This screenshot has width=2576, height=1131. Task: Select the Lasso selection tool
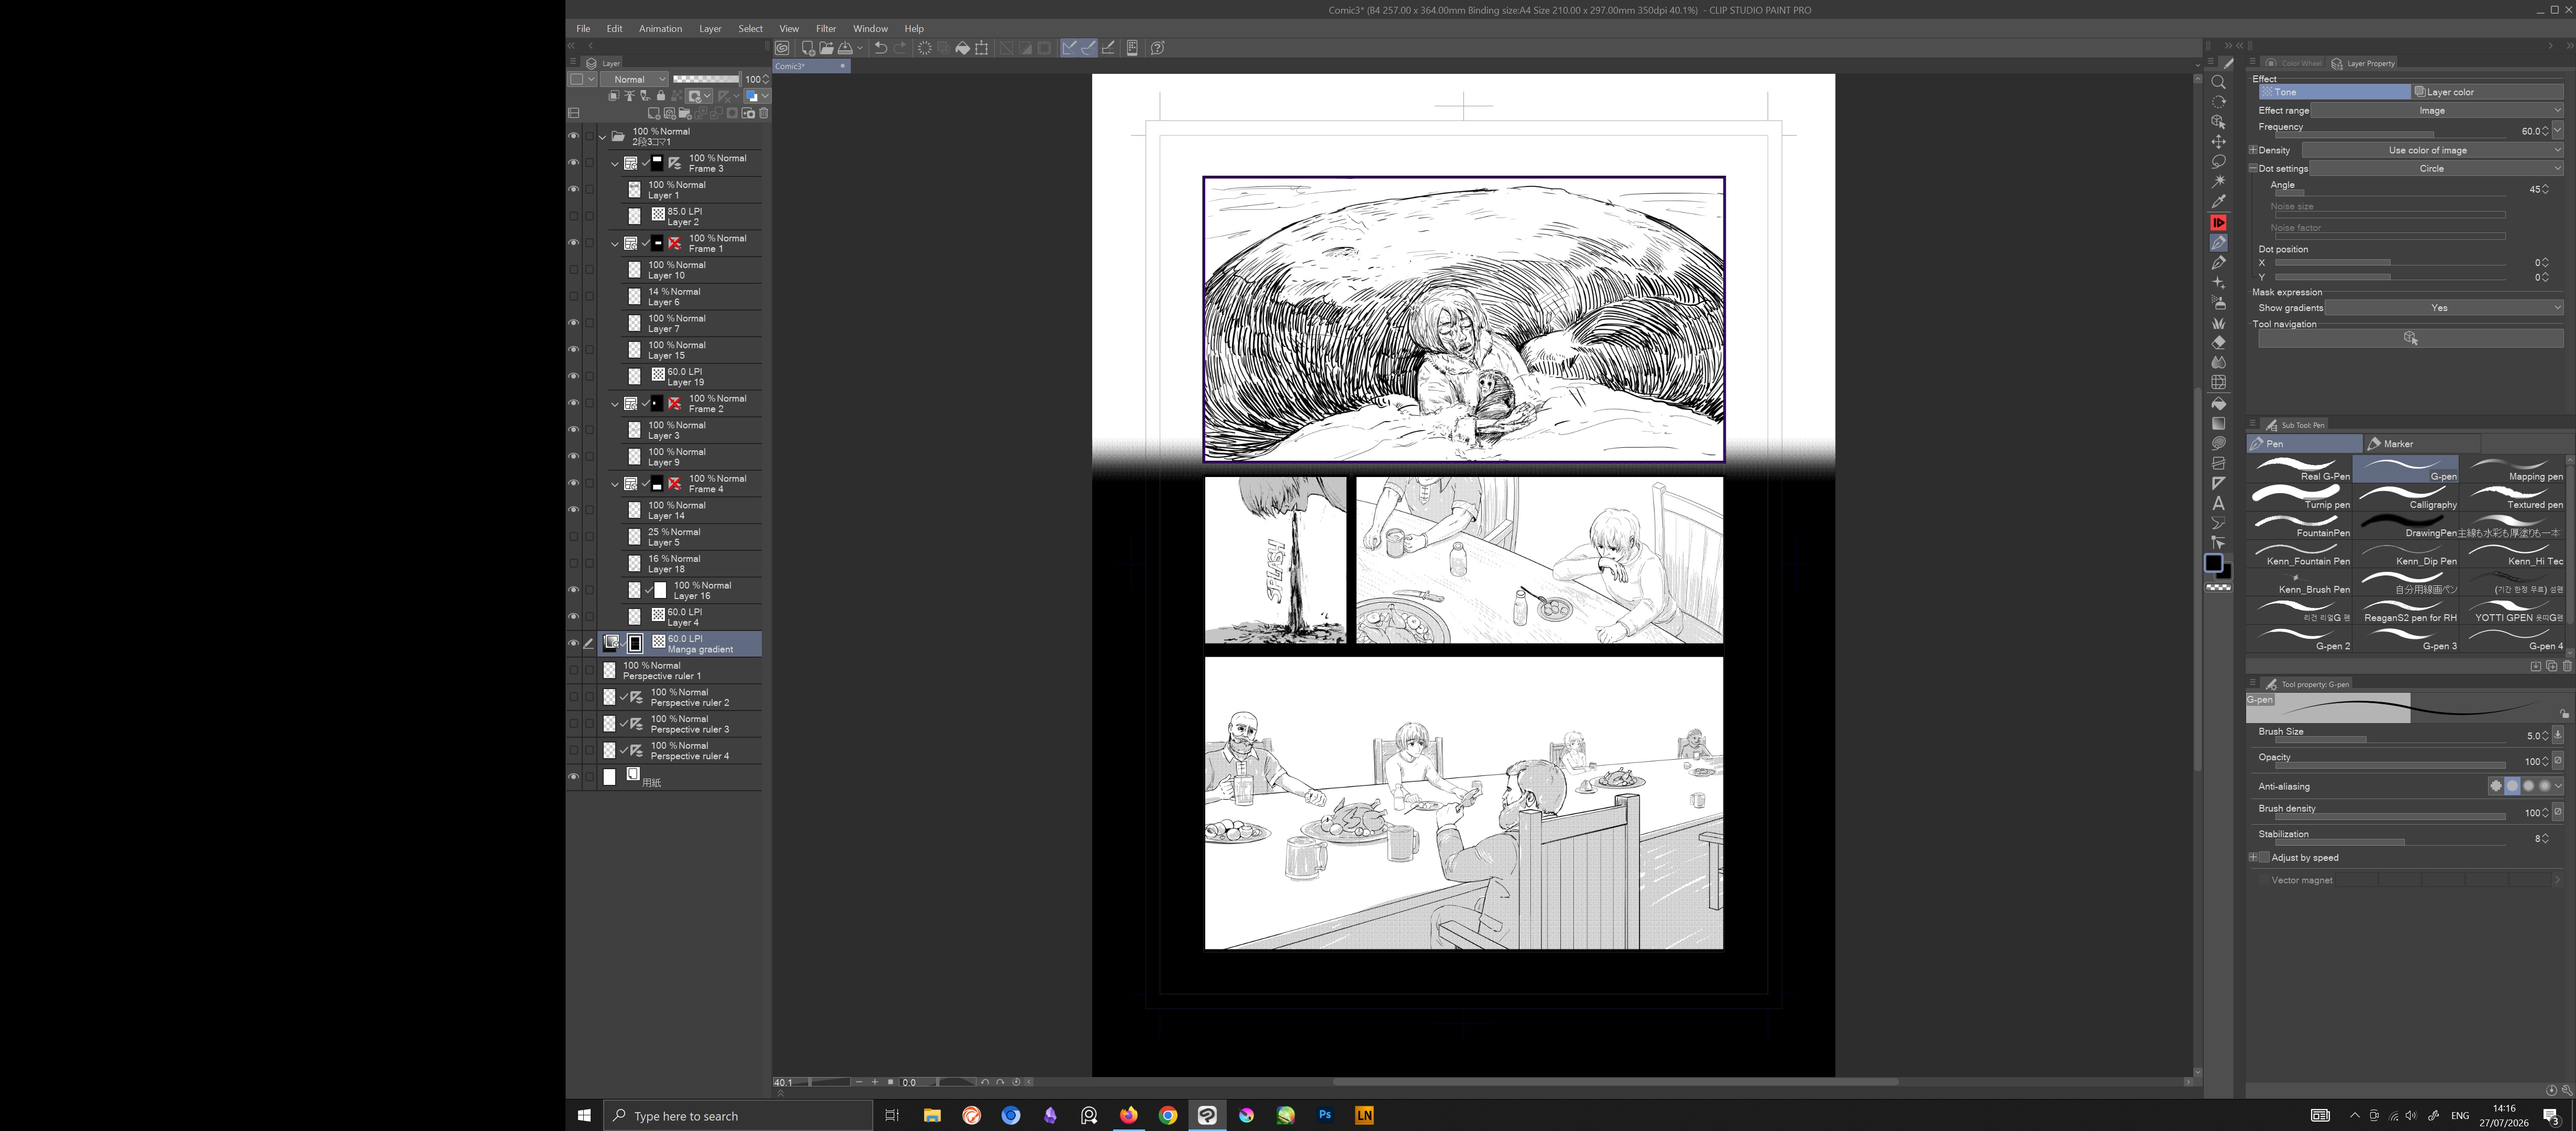2218,162
